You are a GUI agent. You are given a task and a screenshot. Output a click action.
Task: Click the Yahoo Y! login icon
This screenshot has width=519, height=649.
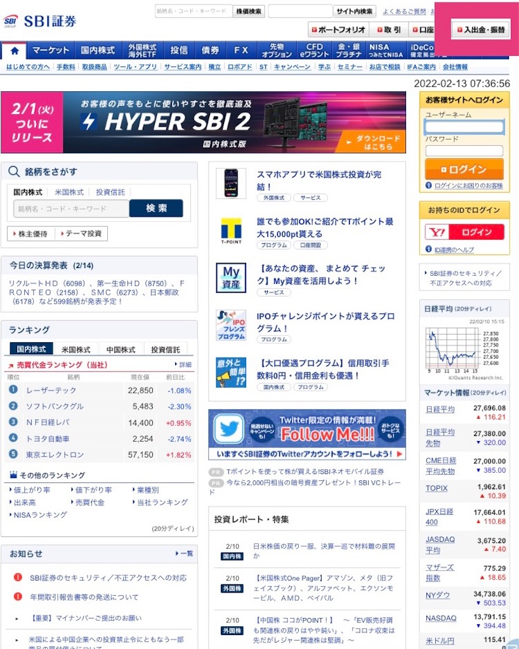[x=437, y=232]
